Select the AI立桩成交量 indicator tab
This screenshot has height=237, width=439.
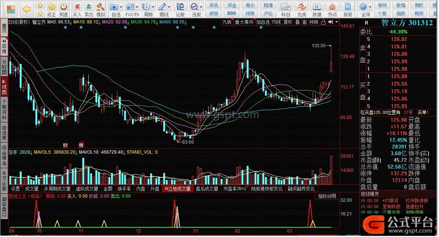click(x=177, y=189)
